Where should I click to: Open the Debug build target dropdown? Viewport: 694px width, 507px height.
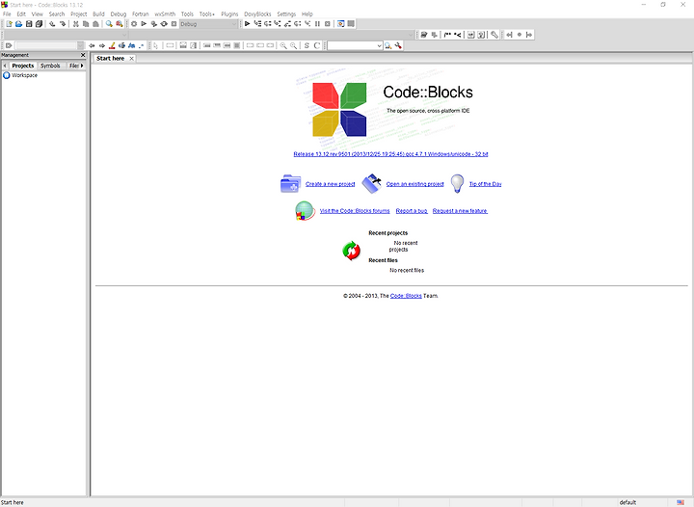234,24
